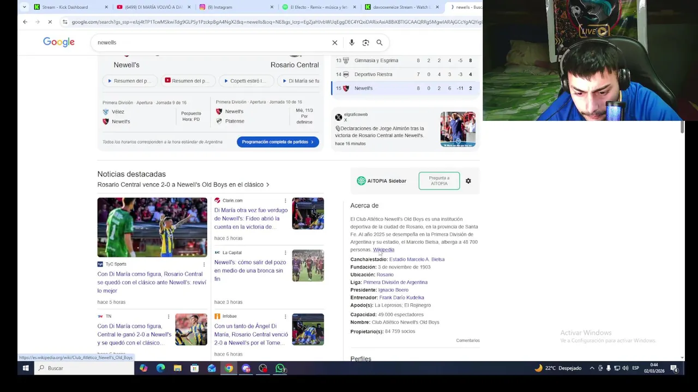Image resolution: width=698 pixels, height=392 pixels.
Task: Switch to the El Efecto Remix tab
Action: point(320,7)
